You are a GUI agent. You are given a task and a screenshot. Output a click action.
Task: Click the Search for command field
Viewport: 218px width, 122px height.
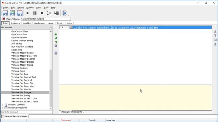(x=27, y=112)
